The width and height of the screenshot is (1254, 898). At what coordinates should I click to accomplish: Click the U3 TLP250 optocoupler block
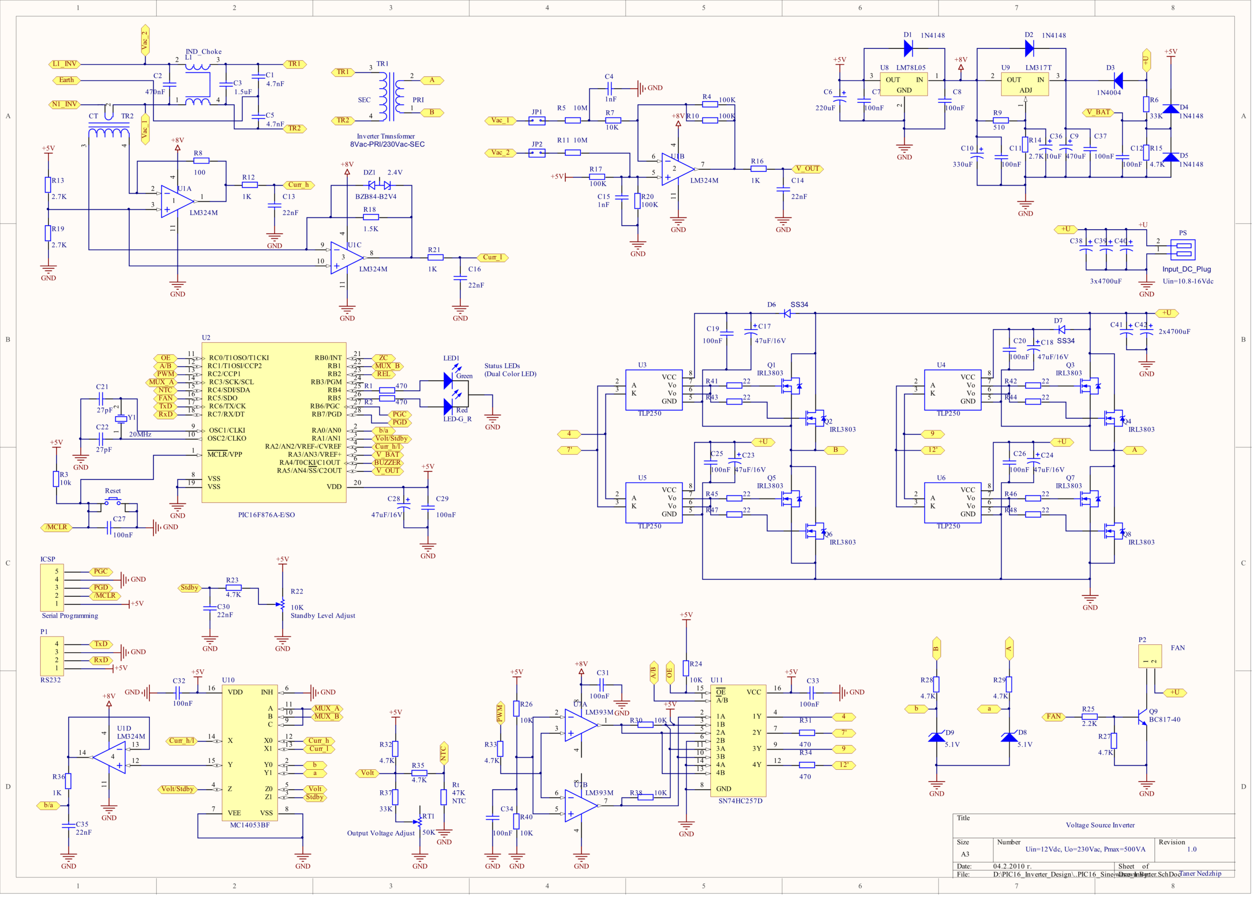[x=653, y=390]
